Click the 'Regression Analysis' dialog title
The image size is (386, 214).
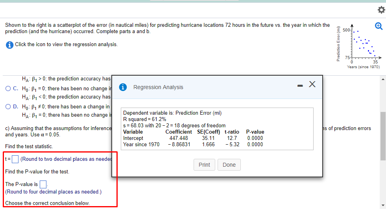(x=158, y=87)
